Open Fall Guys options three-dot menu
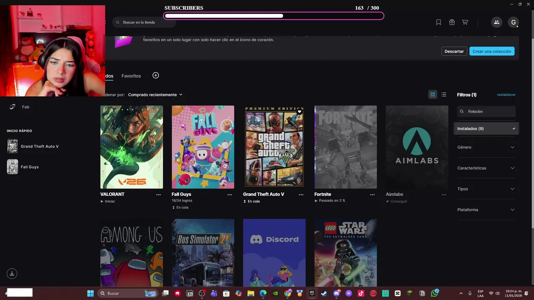 coord(230,195)
